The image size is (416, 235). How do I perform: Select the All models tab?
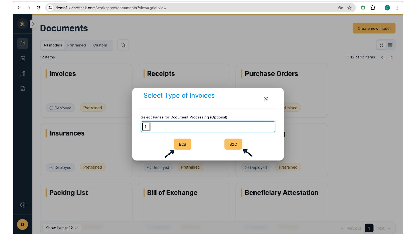pyautogui.click(x=53, y=45)
